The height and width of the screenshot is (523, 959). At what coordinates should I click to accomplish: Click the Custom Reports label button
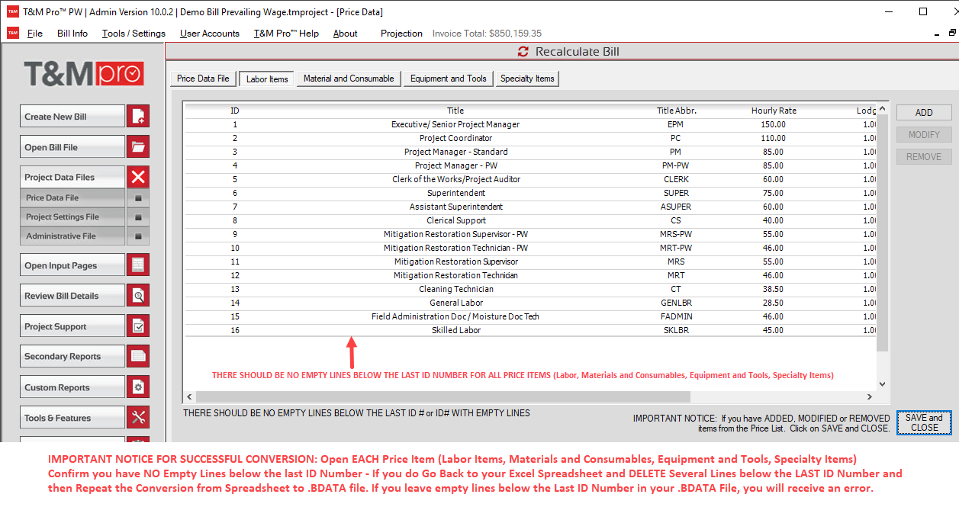pos(72,387)
